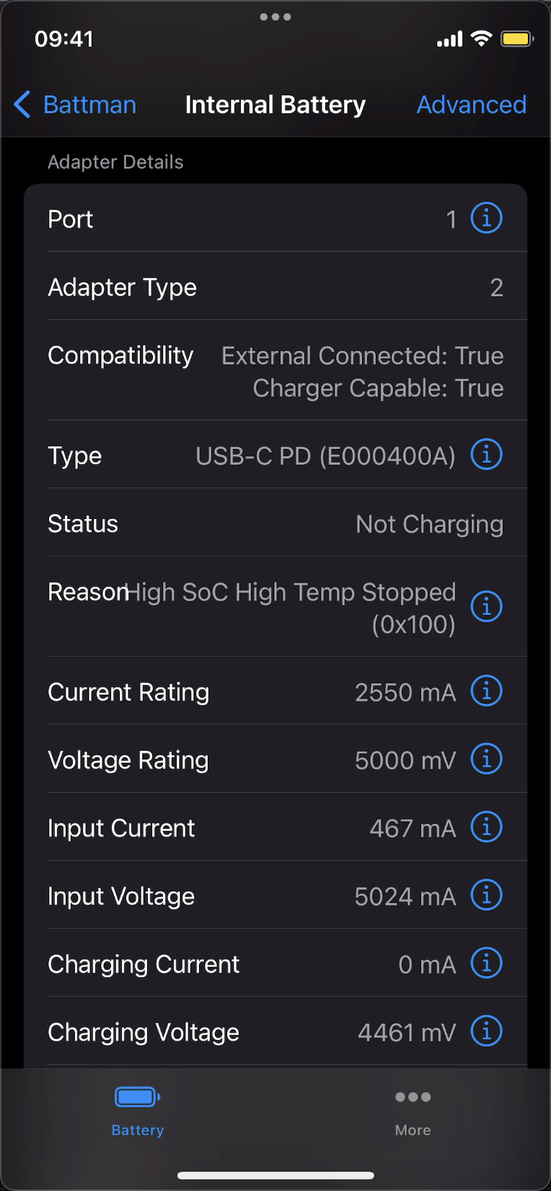Tap the three-dot indicator at top
This screenshot has height=1191, width=551.
(275, 17)
